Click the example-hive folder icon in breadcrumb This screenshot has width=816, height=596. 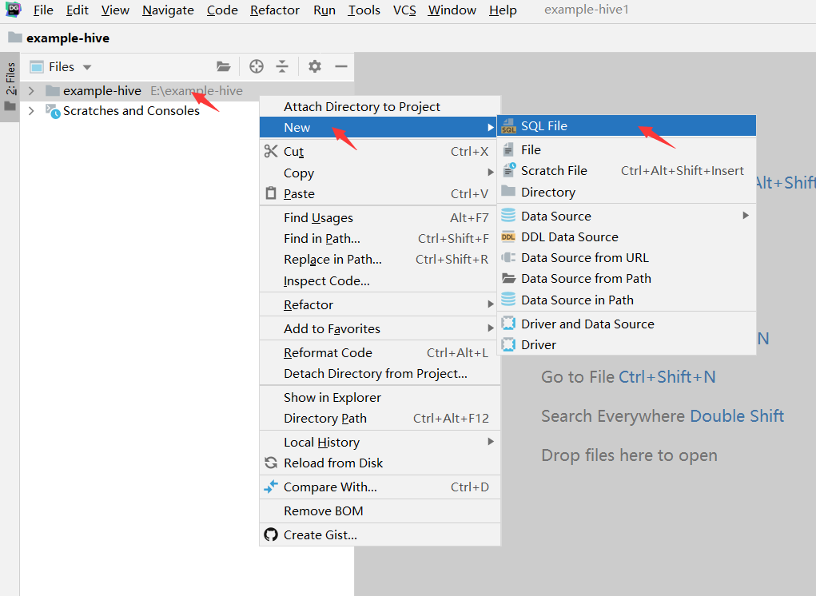(15, 38)
